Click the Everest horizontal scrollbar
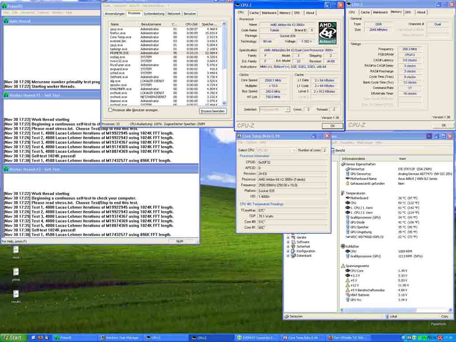 click(x=396, y=310)
